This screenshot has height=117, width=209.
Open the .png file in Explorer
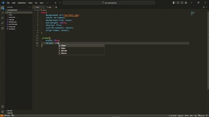point(19,22)
